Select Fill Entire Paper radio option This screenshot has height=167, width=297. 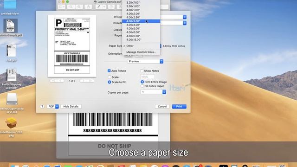(x=142, y=86)
